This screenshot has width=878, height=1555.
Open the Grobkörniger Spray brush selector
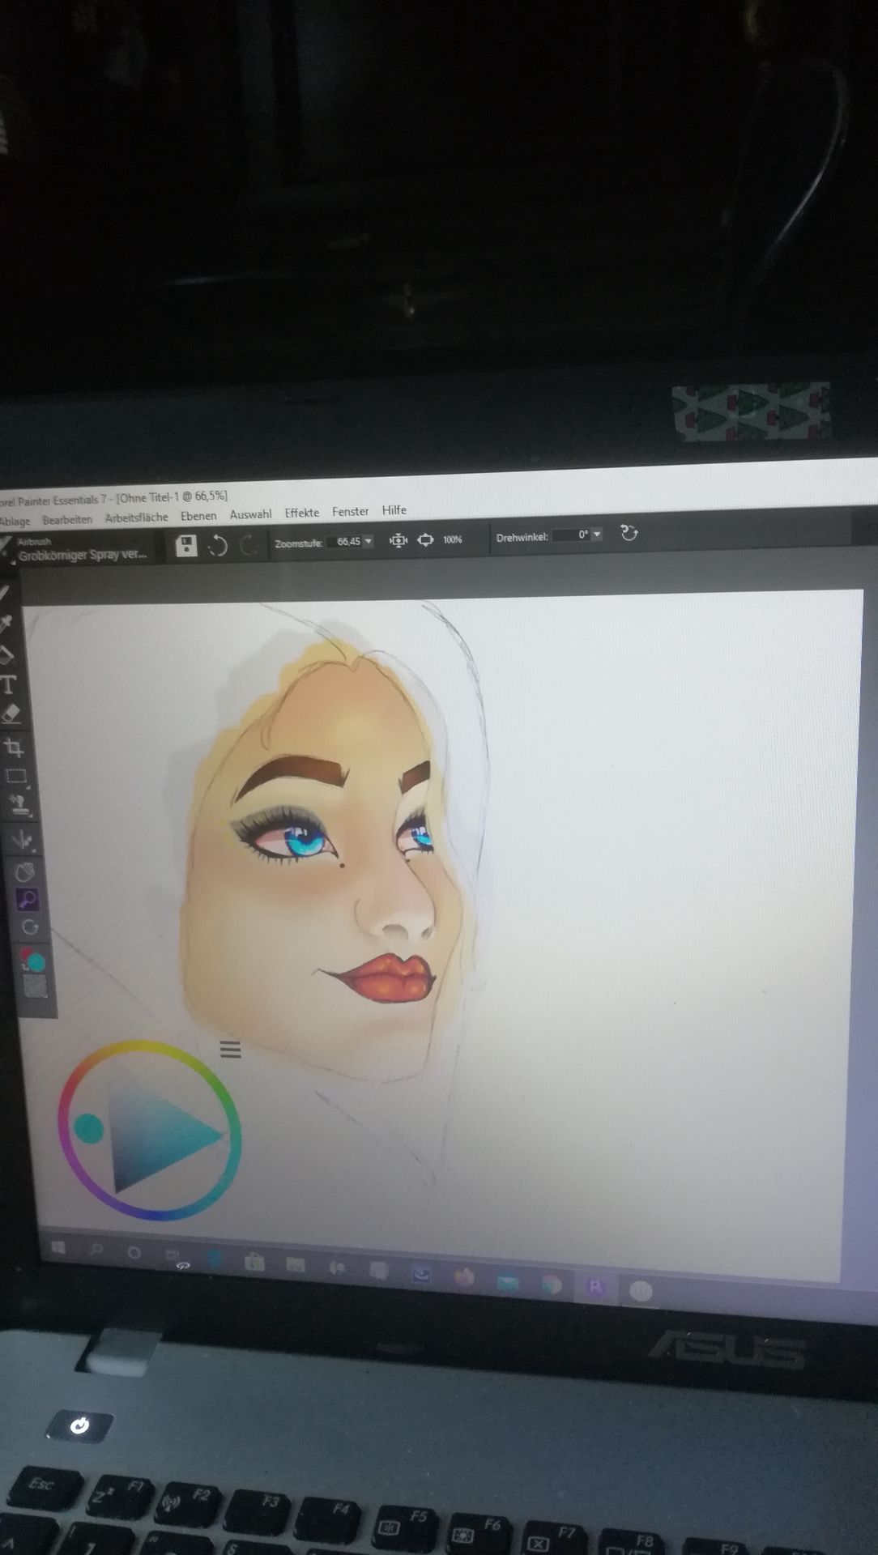pyautogui.click(x=81, y=551)
